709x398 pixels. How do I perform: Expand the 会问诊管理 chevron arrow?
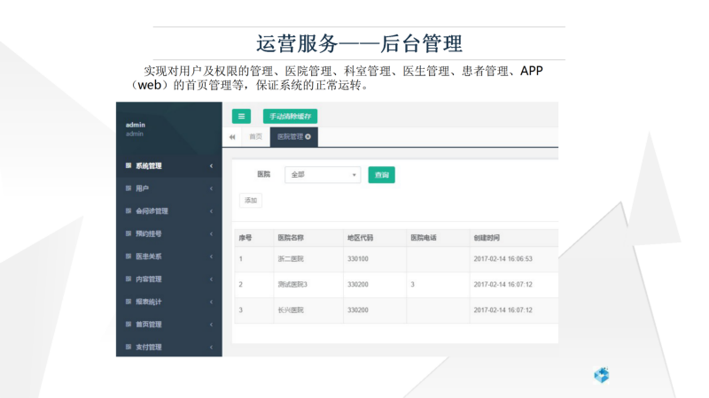point(211,211)
